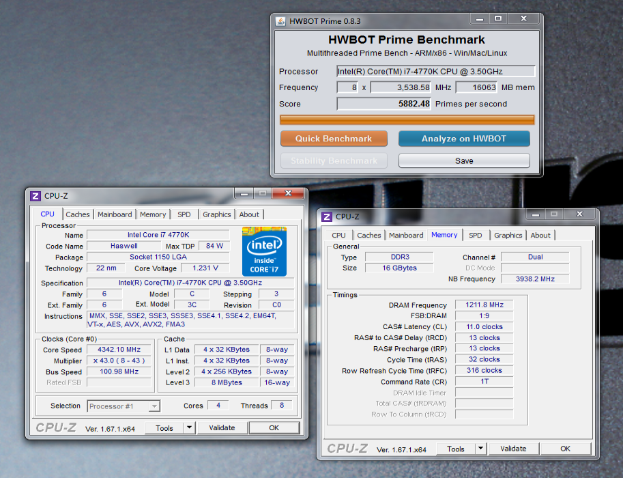The height and width of the screenshot is (478, 623).
Task: Click Validate in Memory CPU-Z window
Action: 513,448
